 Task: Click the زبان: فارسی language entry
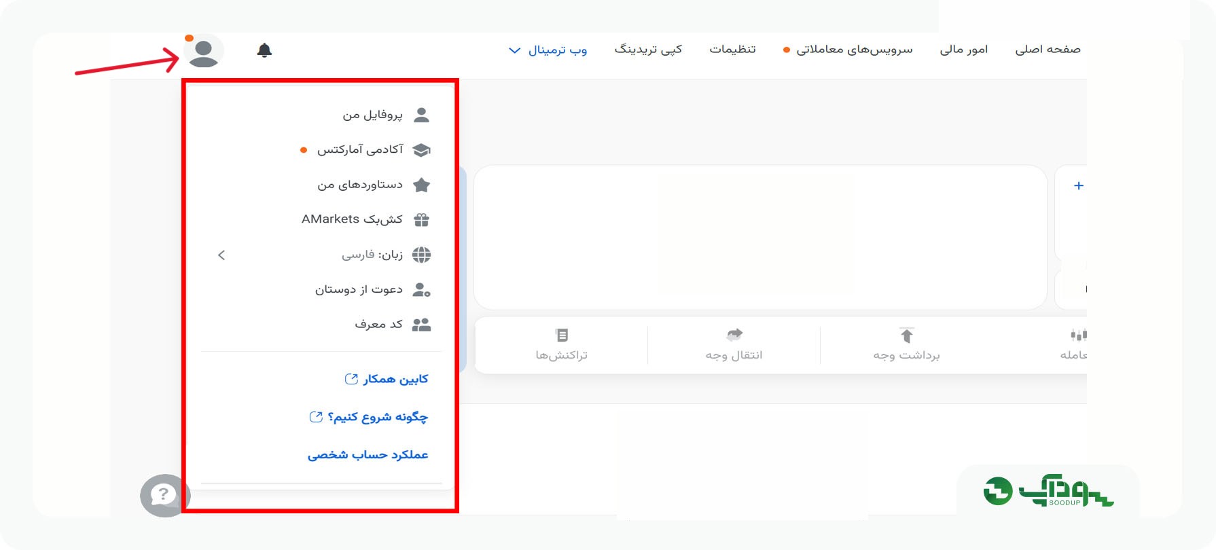(372, 255)
